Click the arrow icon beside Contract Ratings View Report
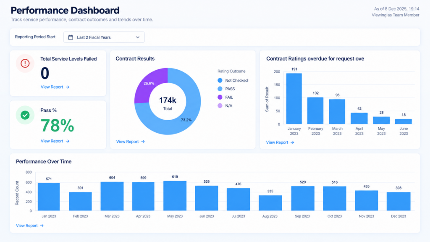The height and width of the screenshot is (242, 430). click(292, 142)
